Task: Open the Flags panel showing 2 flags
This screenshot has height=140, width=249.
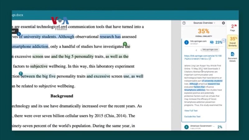Action: point(233,28)
